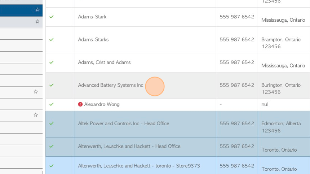This screenshot has width=310, height=174.
Task: Select Advanced Battery Systems Inc name
Action: pos(111,85)
